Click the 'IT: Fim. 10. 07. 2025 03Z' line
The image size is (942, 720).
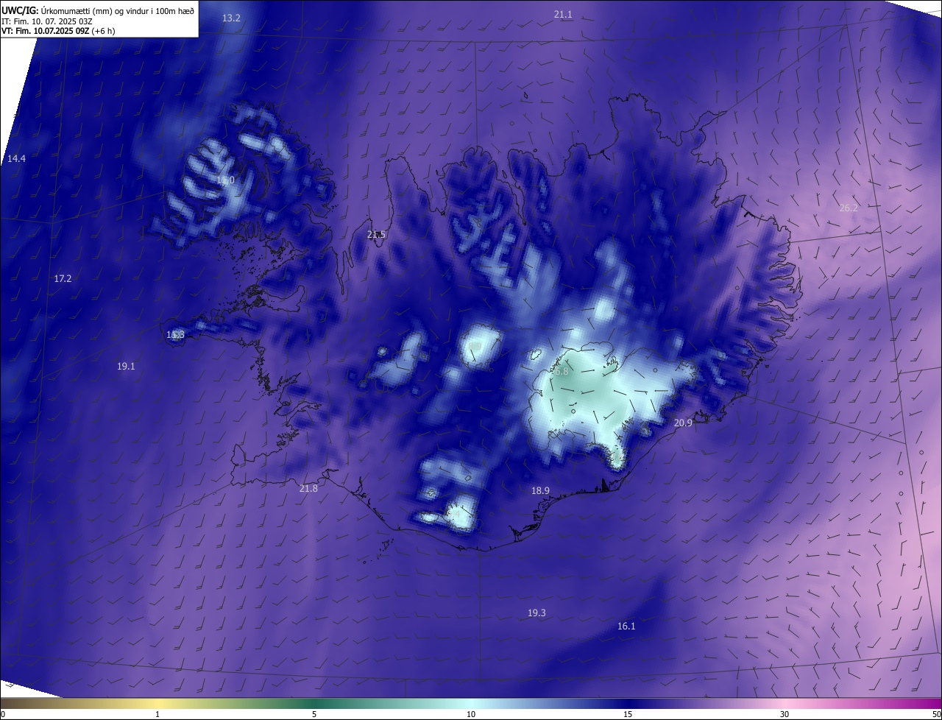click(48, 21)
